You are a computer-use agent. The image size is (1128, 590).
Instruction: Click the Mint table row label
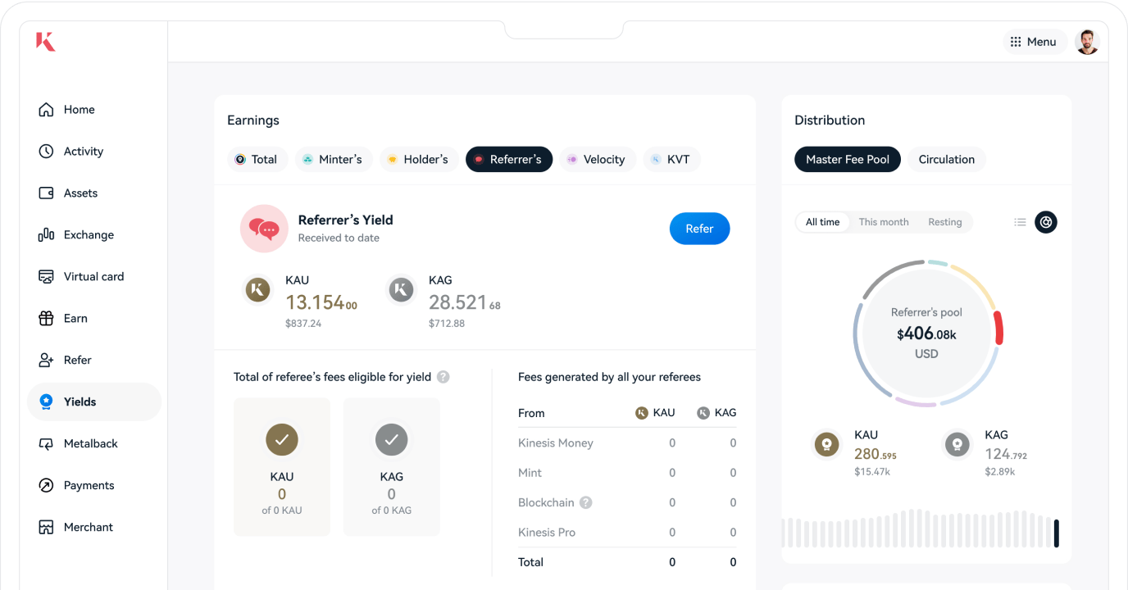pos(530,473)
